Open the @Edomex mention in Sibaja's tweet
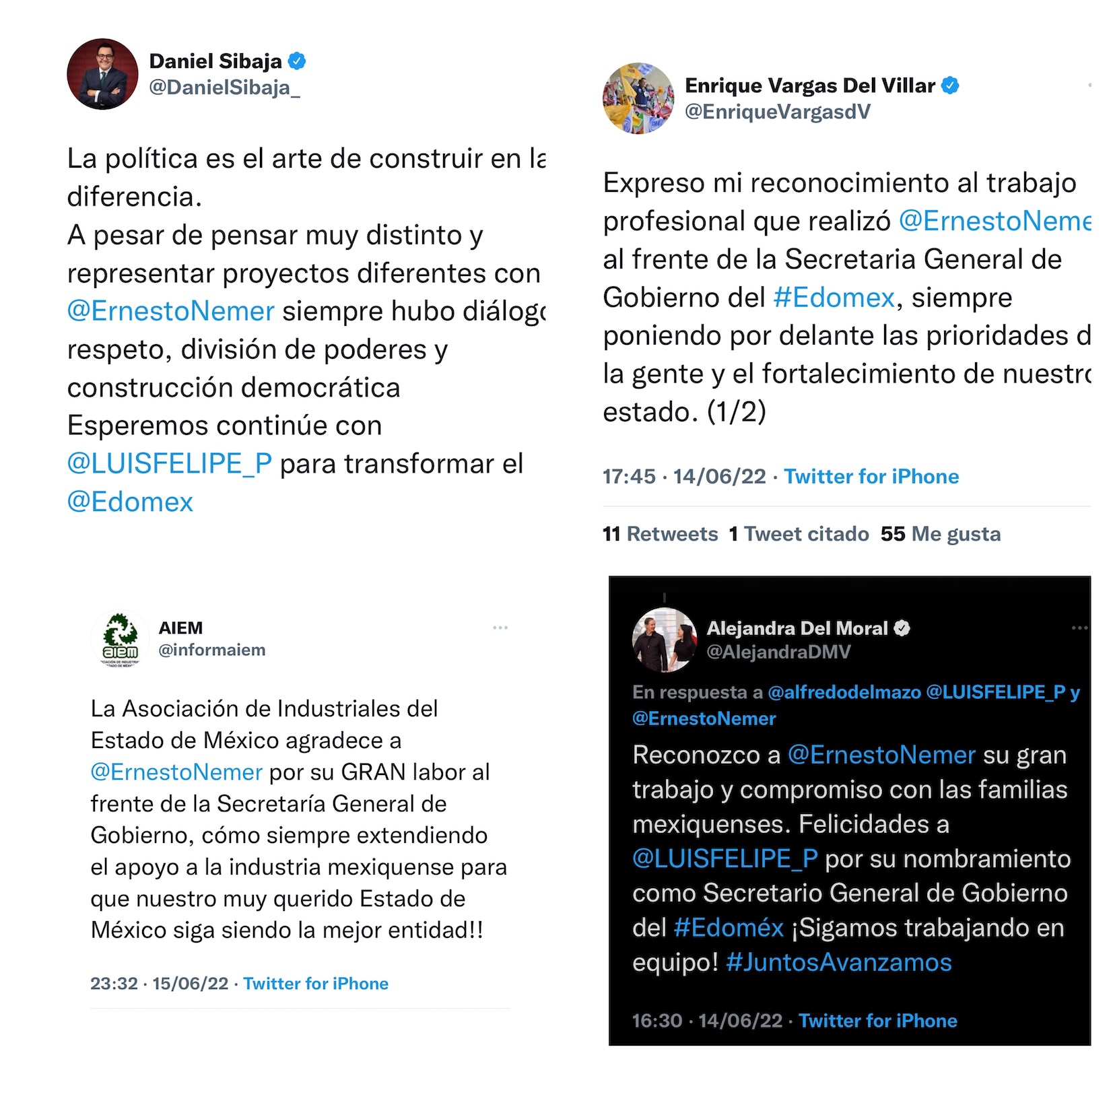This screenshot has height=1111, width=1111. pyautogui.click(x=130, y=502)
